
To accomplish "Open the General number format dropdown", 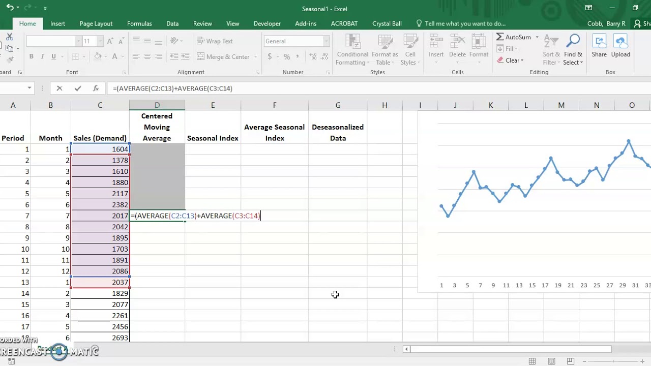I will click(326, 41).
